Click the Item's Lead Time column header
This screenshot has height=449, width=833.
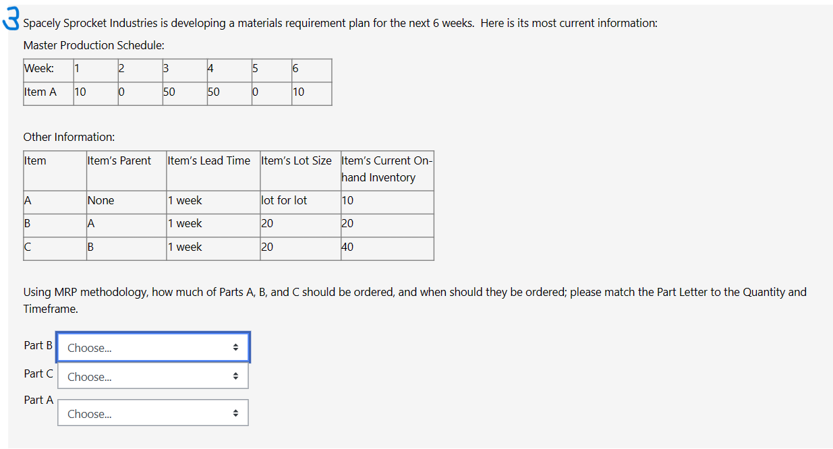(x=210, y=160)
